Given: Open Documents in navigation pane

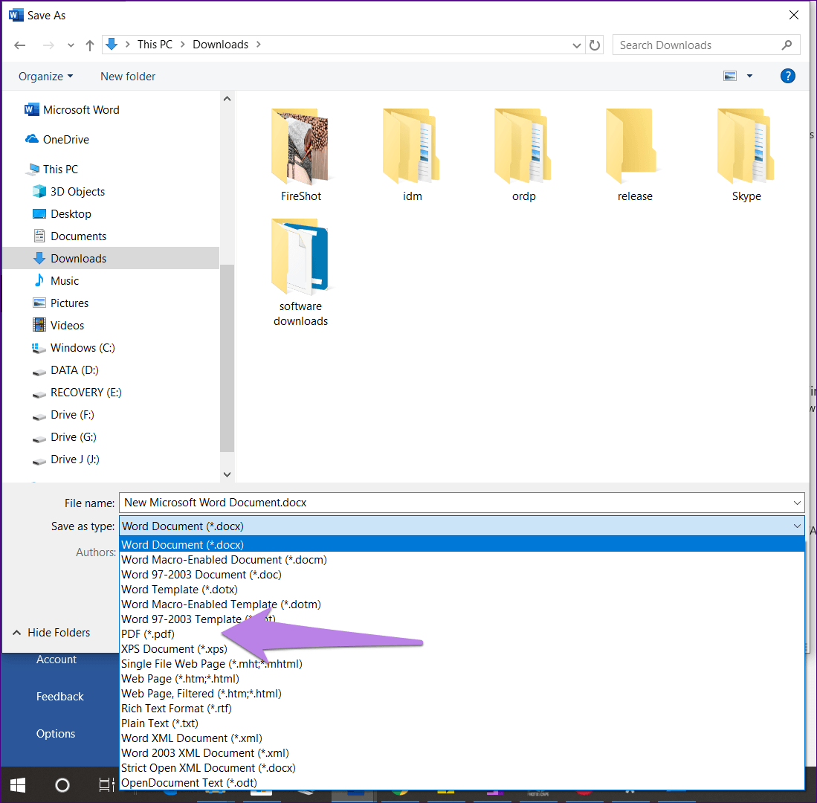Looking at the screenshot, I should 69,236.
